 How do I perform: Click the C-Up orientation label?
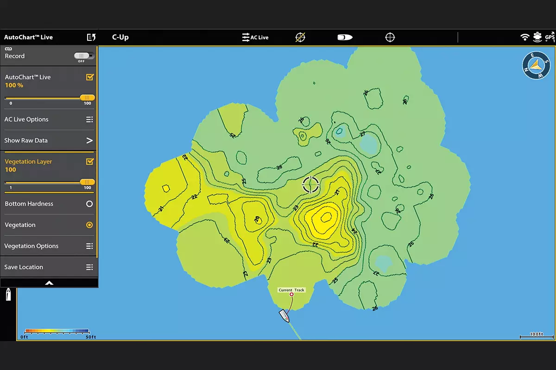pyautogui.click(x=120, y=37)
